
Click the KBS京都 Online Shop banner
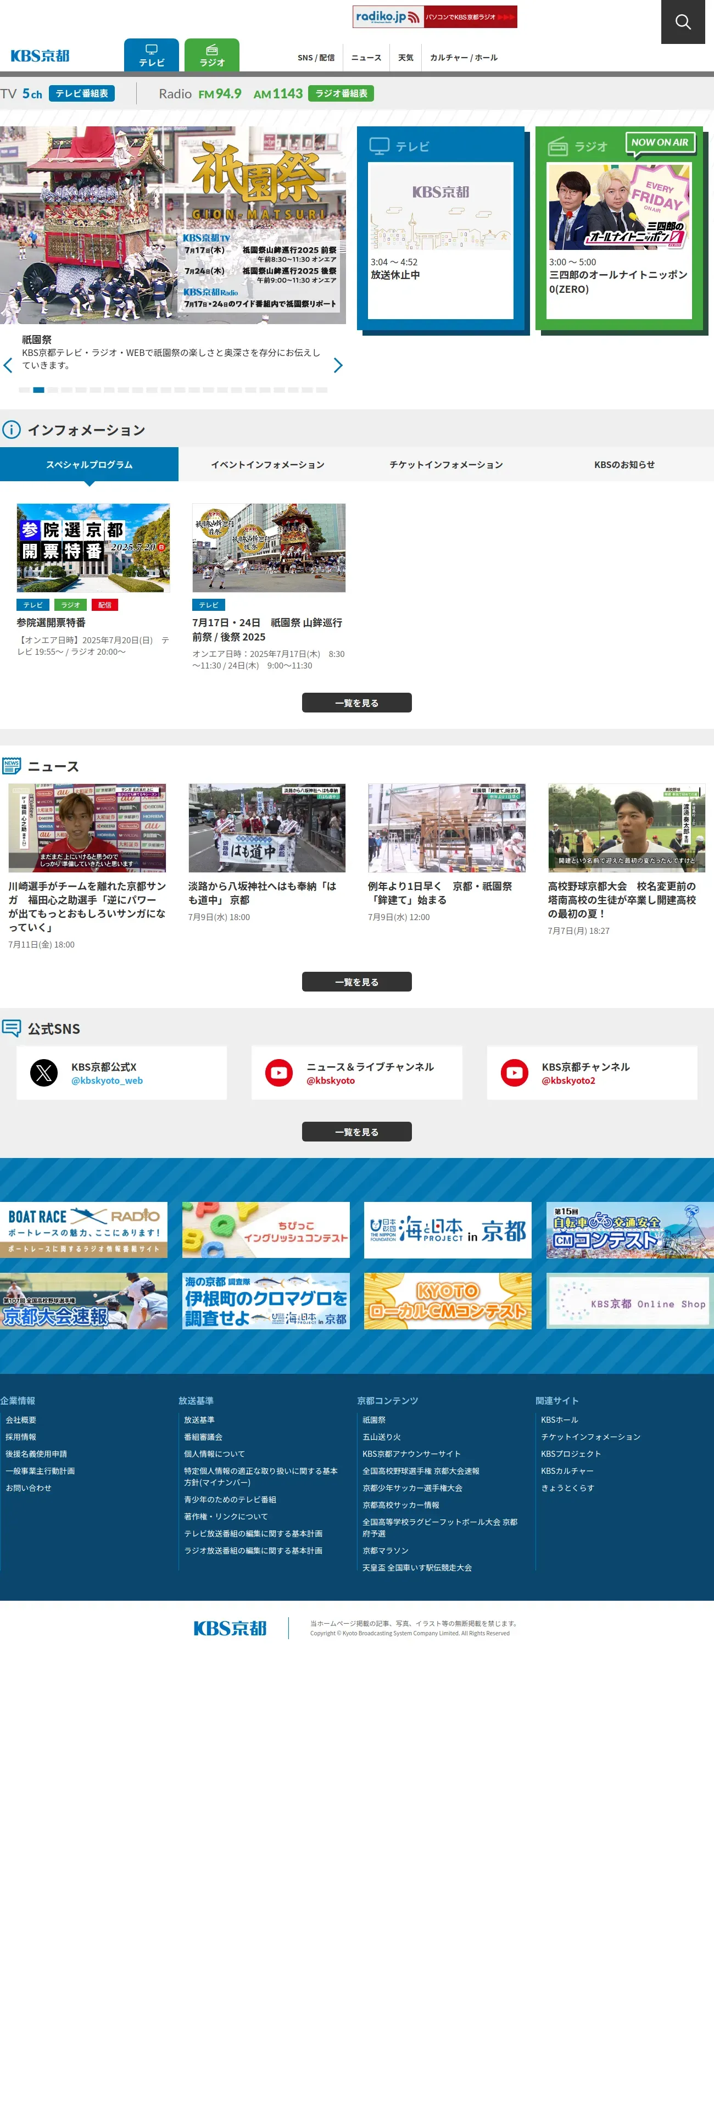630,1301
